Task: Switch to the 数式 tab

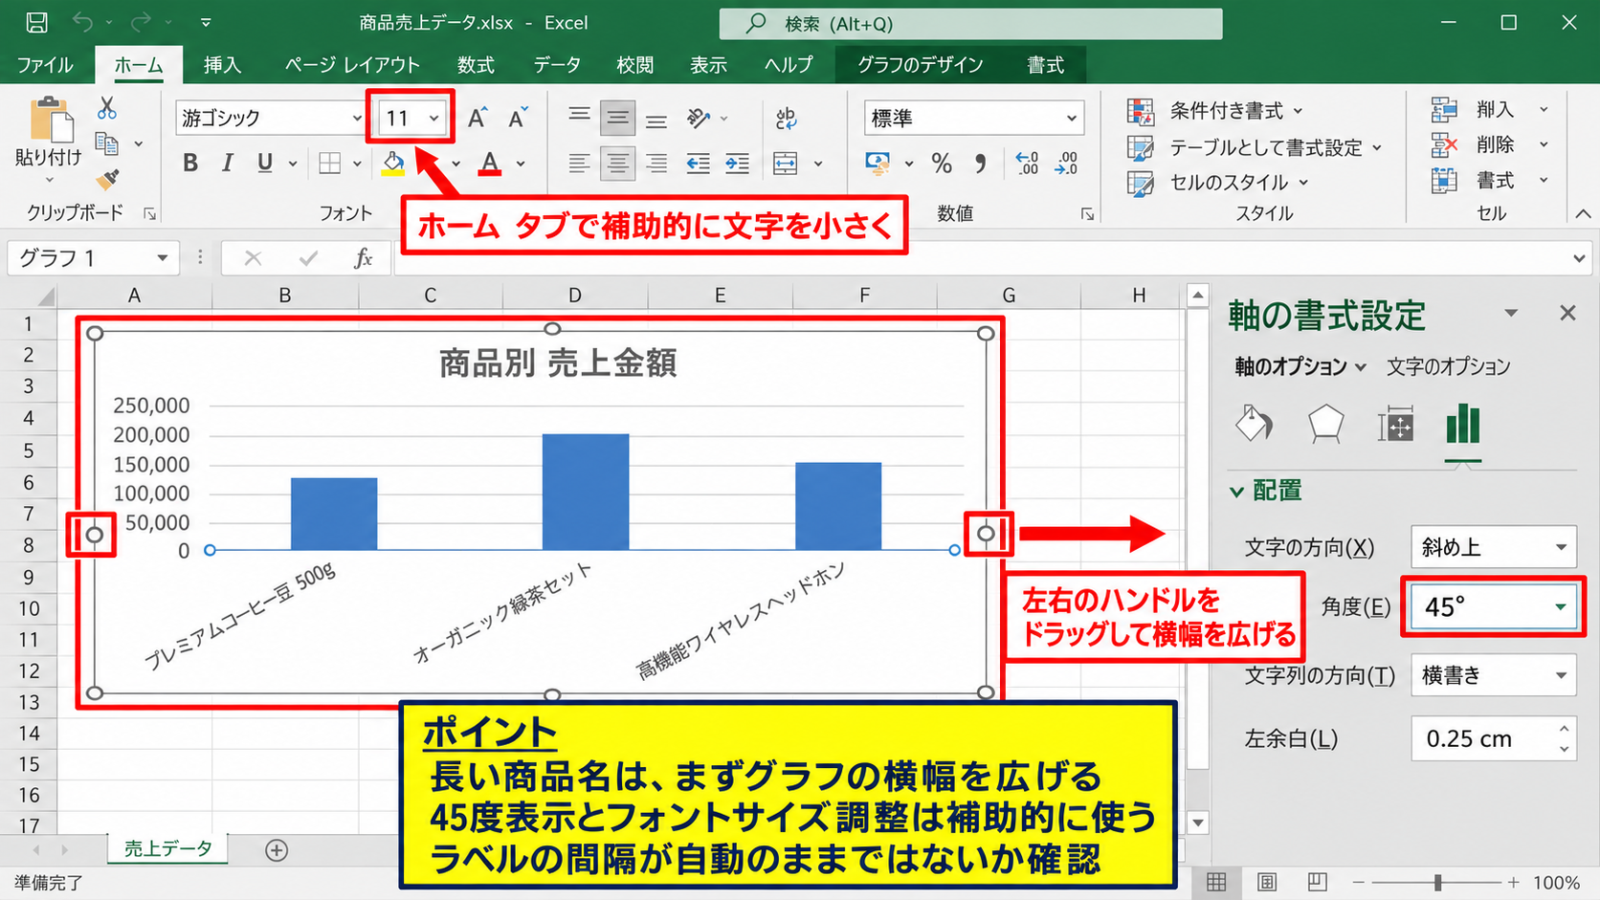Action: point(476,65)
